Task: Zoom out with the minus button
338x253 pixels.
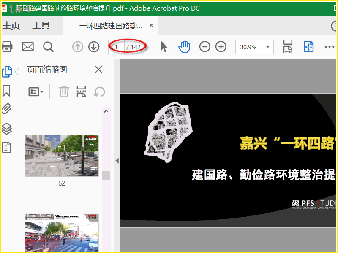Action: click(205, 47)
